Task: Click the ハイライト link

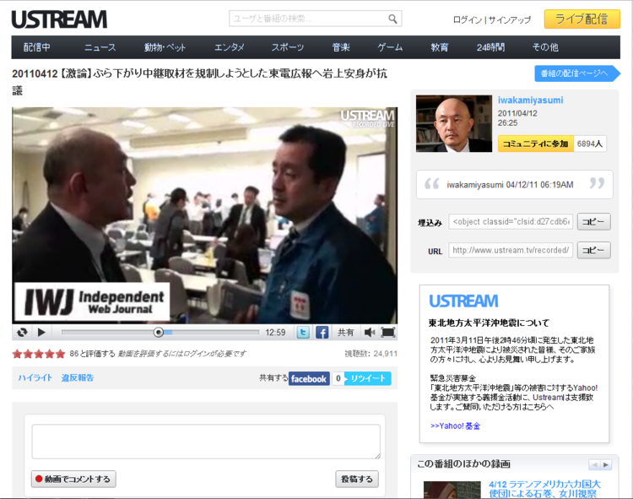Action: (x=35, y=378)
